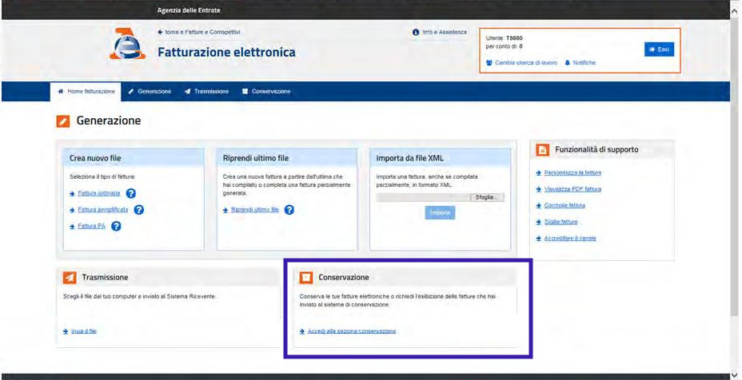Viewport: 742px width, 380px height.
Task: Click the Funzionalità di supporto panel icon
Action: (543, 150)
